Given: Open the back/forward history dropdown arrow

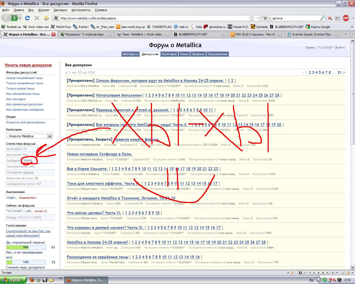Looking at the screenshot, I should click(x=20, y=18).
